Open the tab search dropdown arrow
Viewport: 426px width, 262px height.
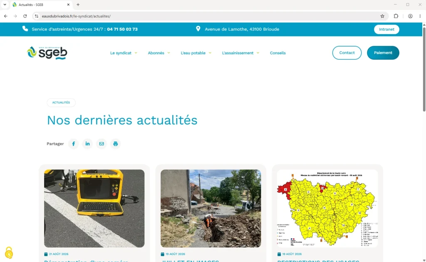[x=5, y=5]
